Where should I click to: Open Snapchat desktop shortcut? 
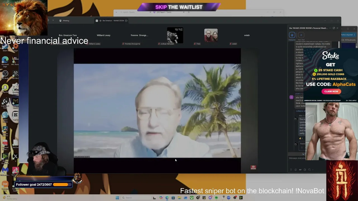click(5, 89)
